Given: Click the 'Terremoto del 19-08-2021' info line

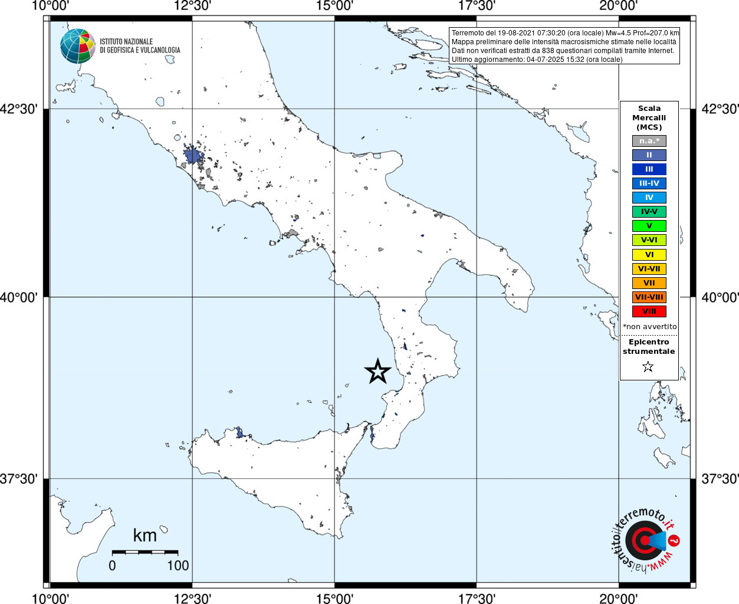Looking at the screenshot, I should (x=565, y=33).
